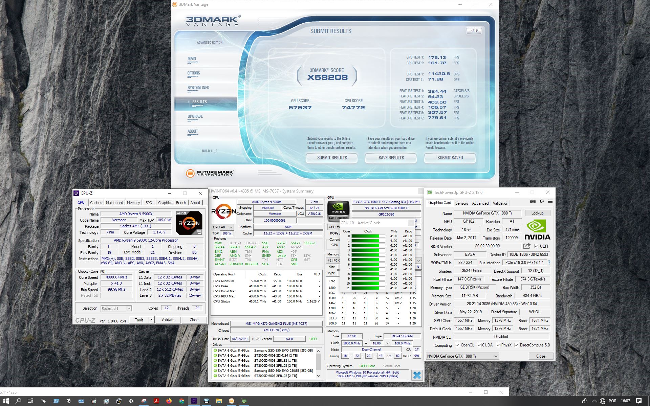This screenshot has width=650, height=406.
Task: Click SAVE RESULTS button in 3DMark
Action: (391, 158)
